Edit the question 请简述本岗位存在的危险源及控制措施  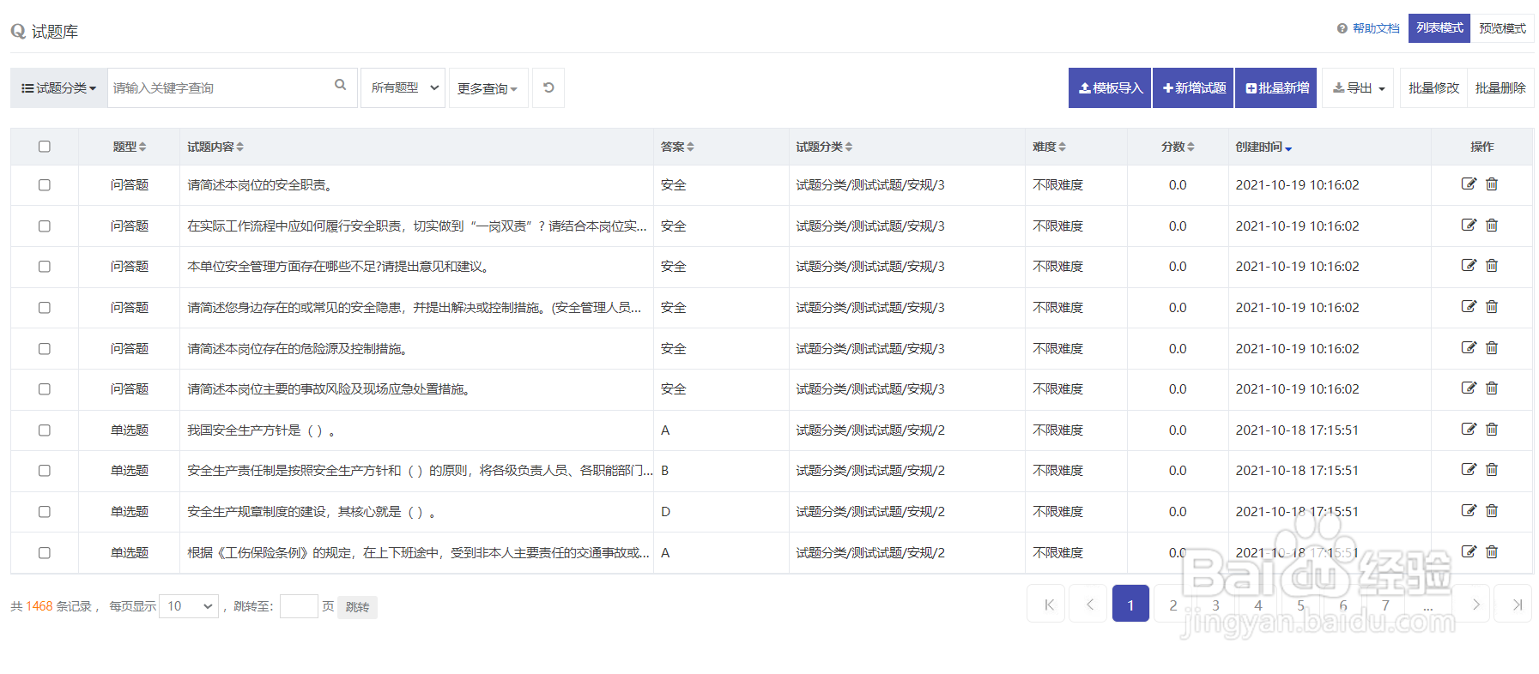pos(1469,347)
